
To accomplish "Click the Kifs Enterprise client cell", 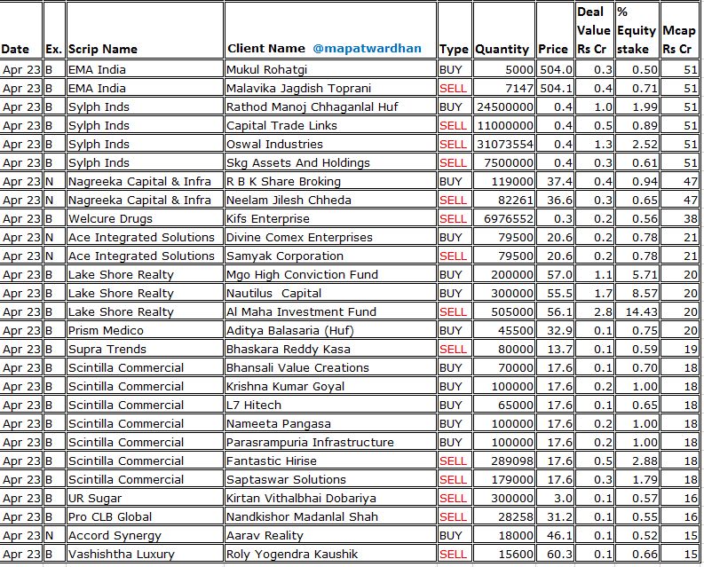I will click(x=330, y=218).
